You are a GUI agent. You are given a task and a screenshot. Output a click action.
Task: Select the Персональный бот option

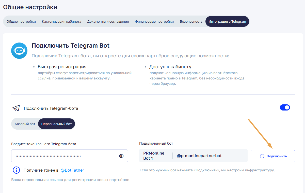tap(56, 124)
